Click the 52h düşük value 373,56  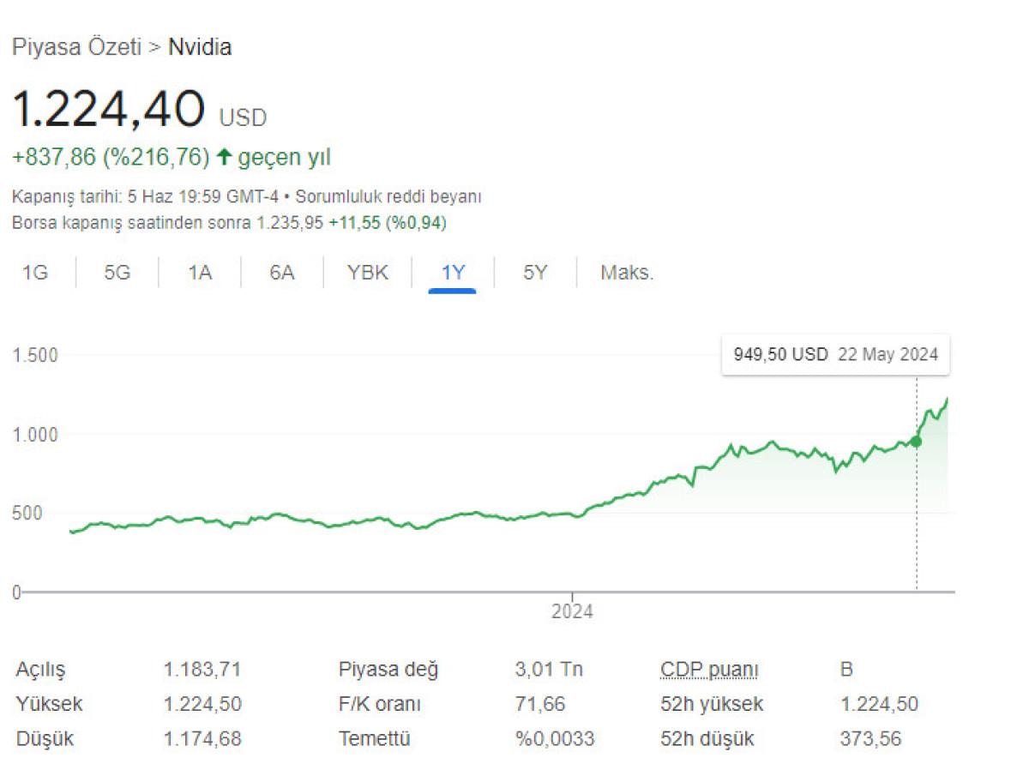(870, 738)
